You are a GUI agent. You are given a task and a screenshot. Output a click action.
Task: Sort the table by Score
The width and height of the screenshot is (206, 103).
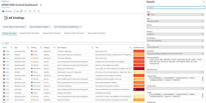pos(12,48)
